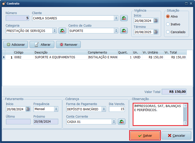The width and height of the screenshot is (195, 143).
Task: Click the lookup icon beside Conta Corrente
Action: tap(121, 122)
